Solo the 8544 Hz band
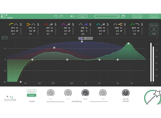 tap(142, 24)
